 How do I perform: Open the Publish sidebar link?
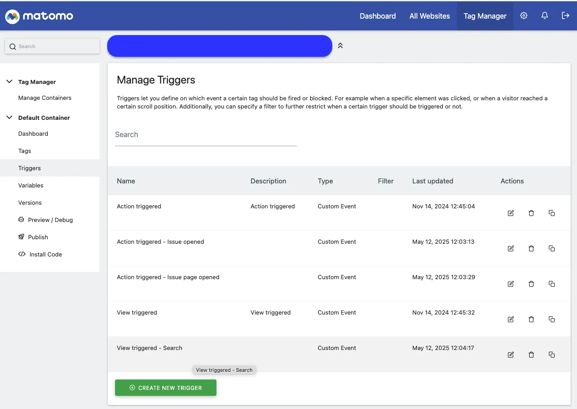pos(33,237)
